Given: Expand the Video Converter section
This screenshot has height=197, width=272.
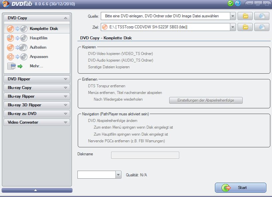Looking at the screenshot, I should (x=37, y=122).
